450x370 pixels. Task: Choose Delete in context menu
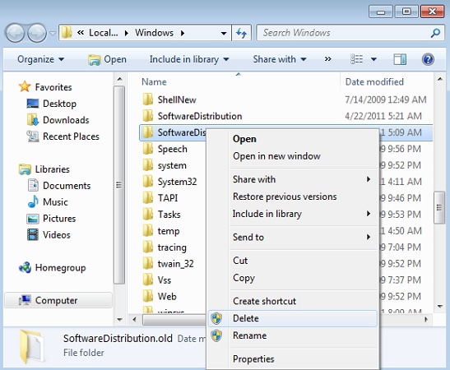[293, 318]
